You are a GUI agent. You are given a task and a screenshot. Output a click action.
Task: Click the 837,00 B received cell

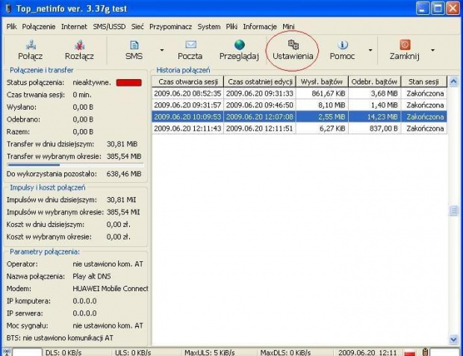374,128
